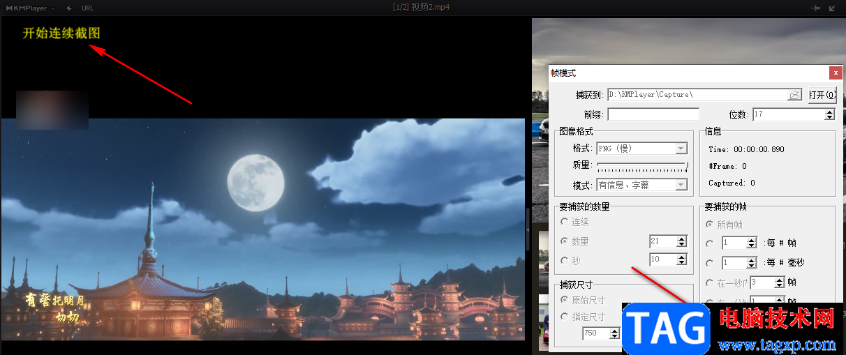Select the 数量 radio button
Image resolution: width=846 pixels, height=355 pixels.
click(564, 241)
